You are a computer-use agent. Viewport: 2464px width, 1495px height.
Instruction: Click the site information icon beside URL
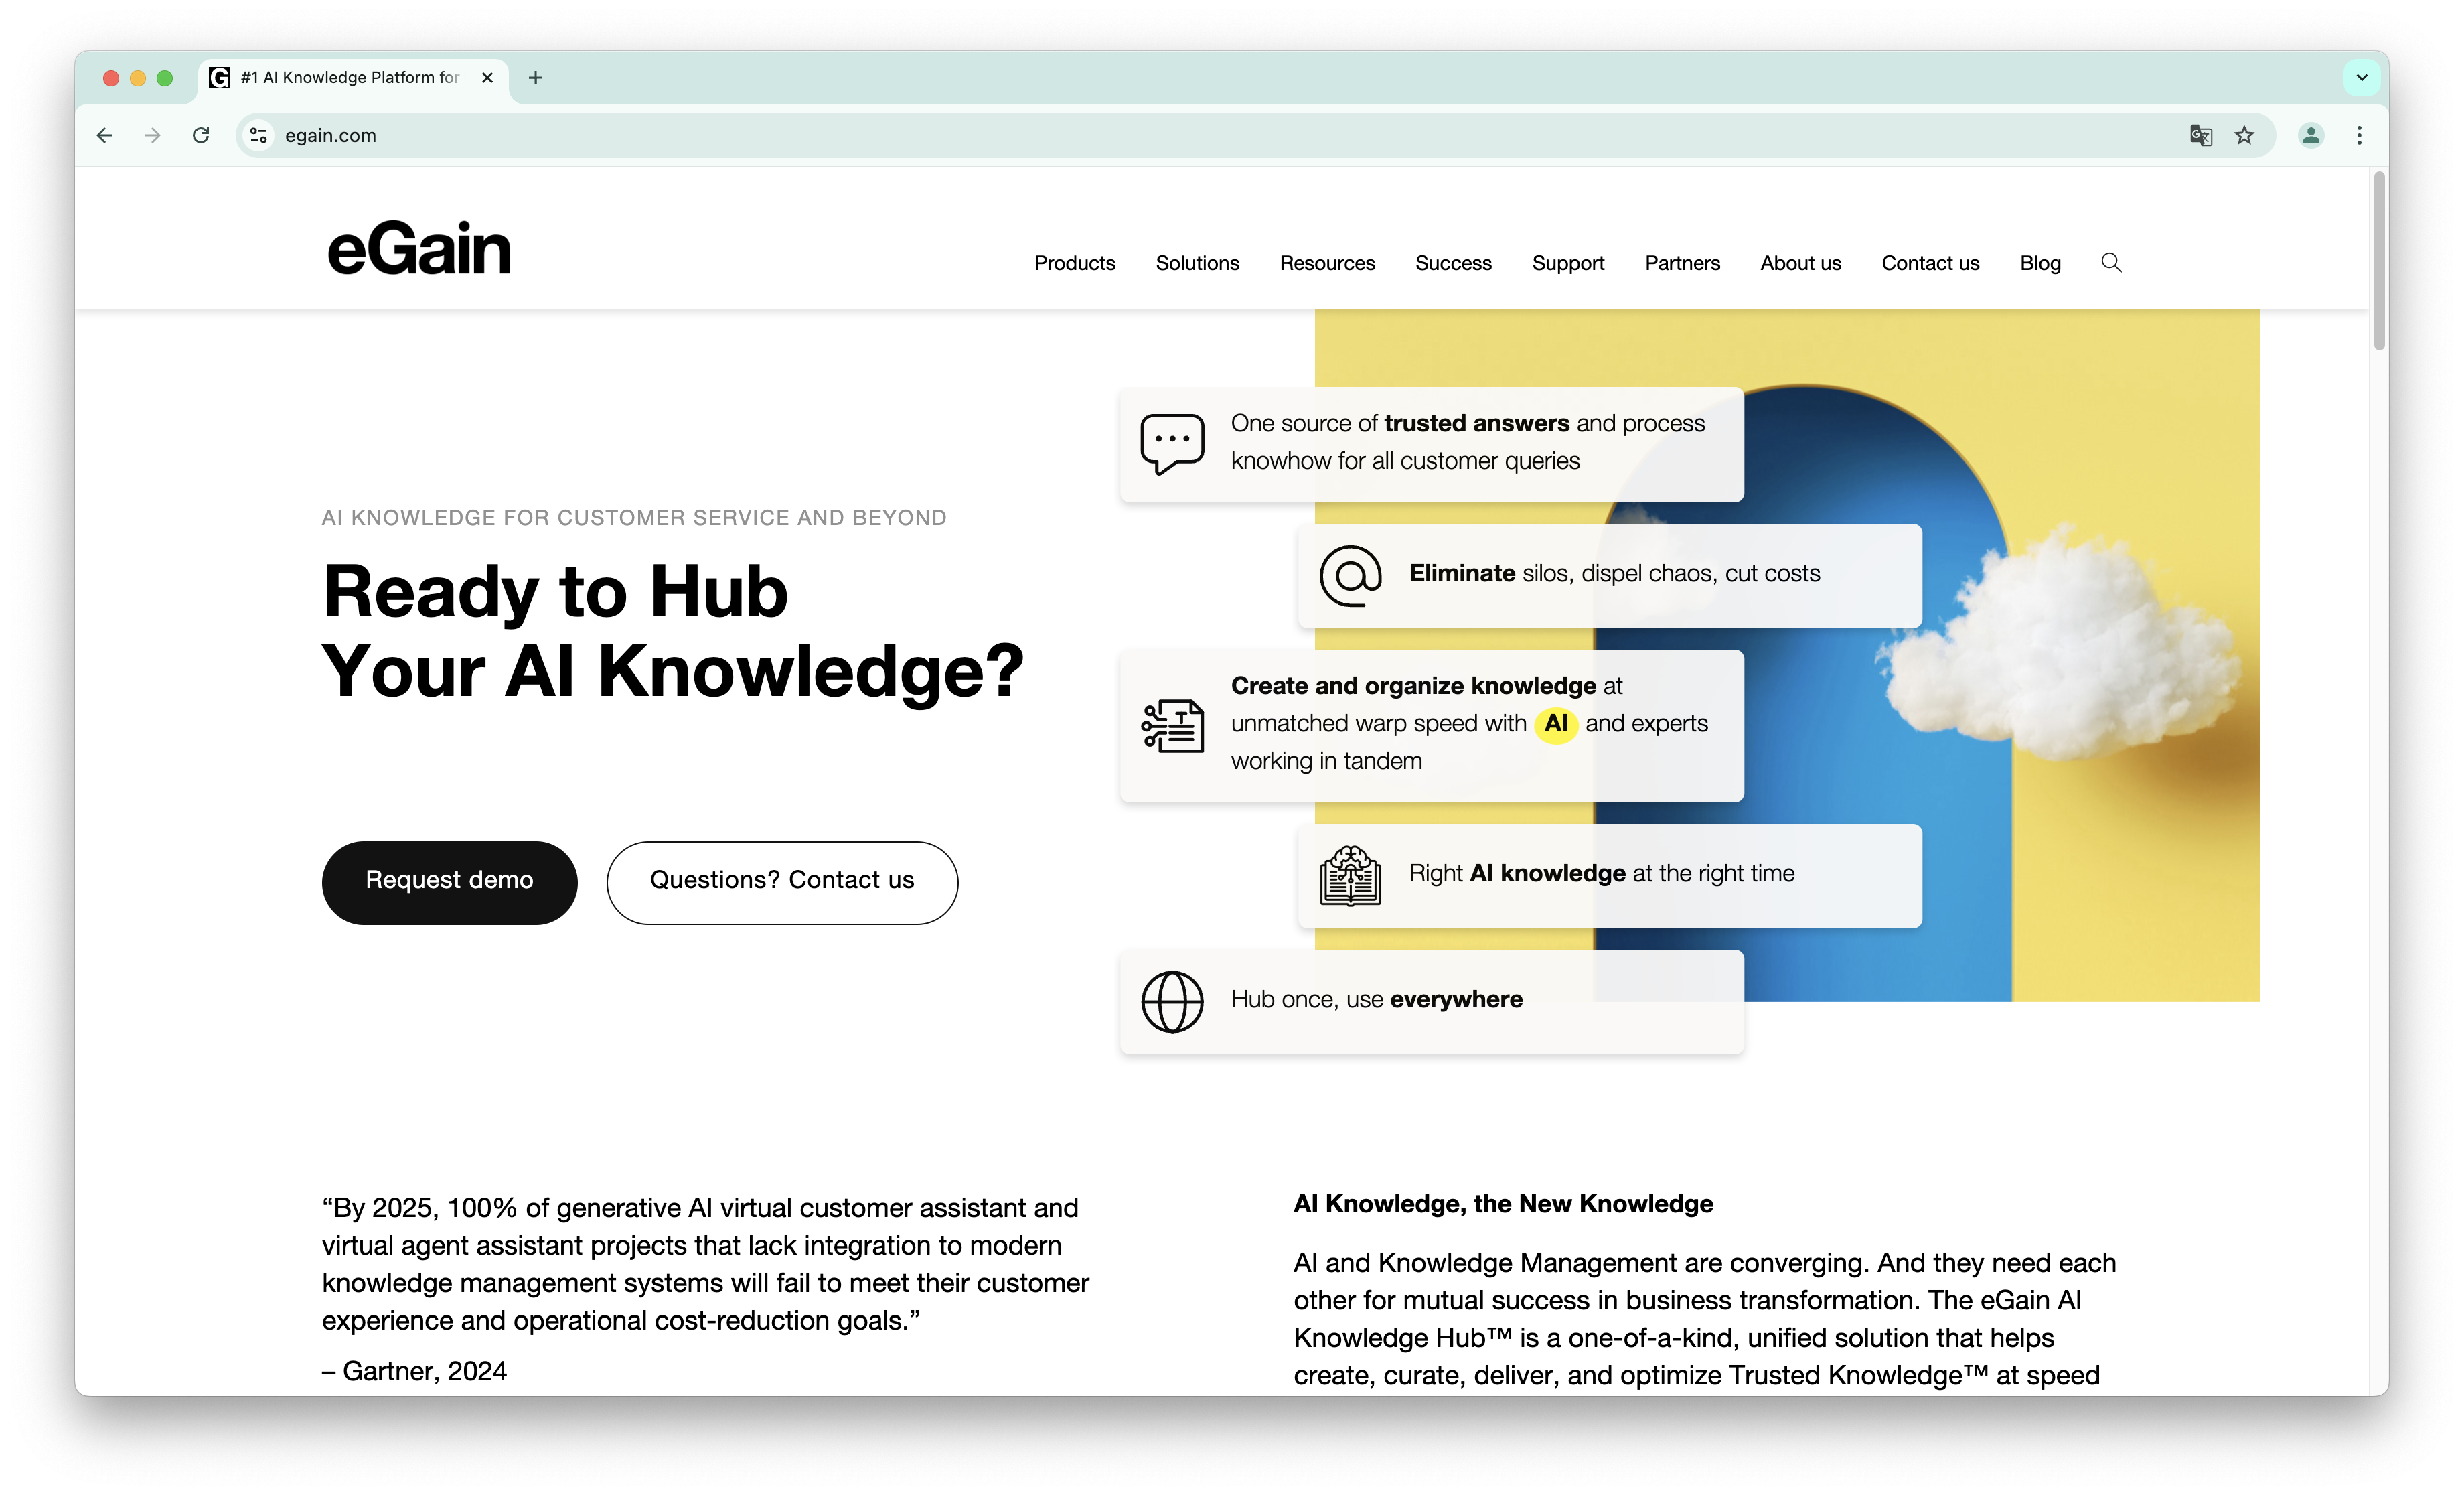click(259, 135)
